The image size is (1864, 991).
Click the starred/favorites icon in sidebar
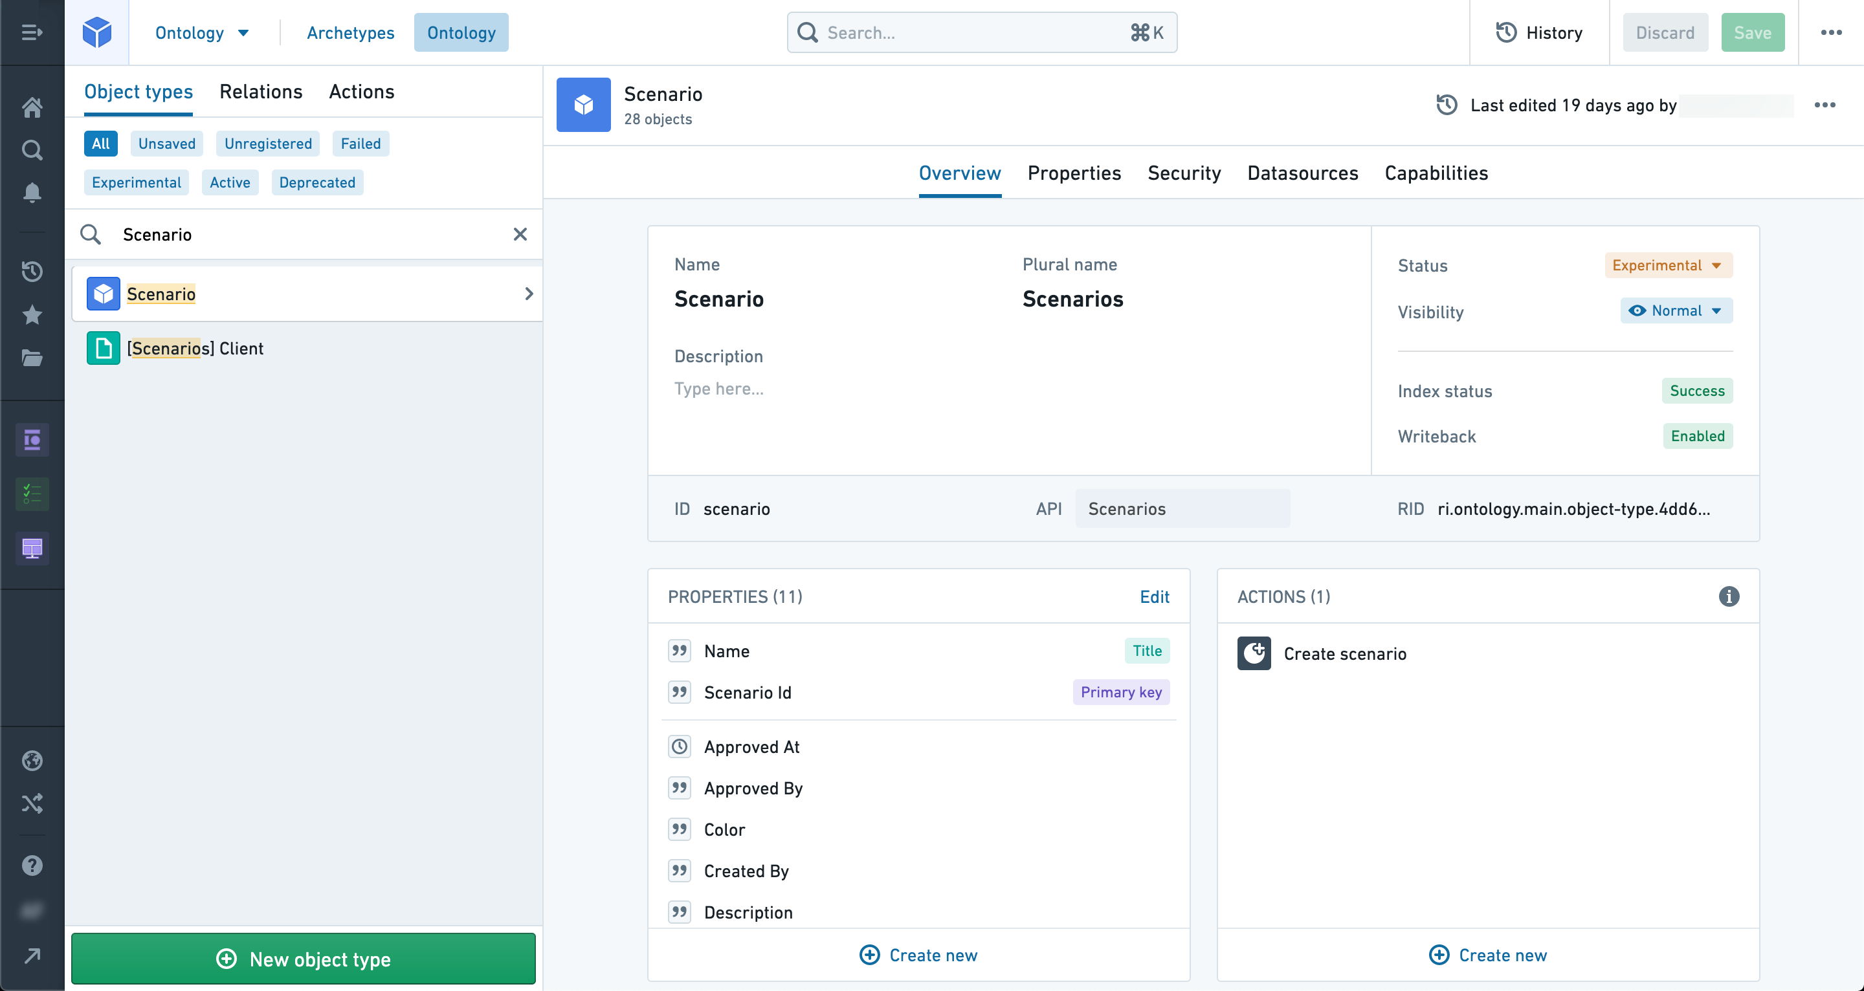click(32, 314)
